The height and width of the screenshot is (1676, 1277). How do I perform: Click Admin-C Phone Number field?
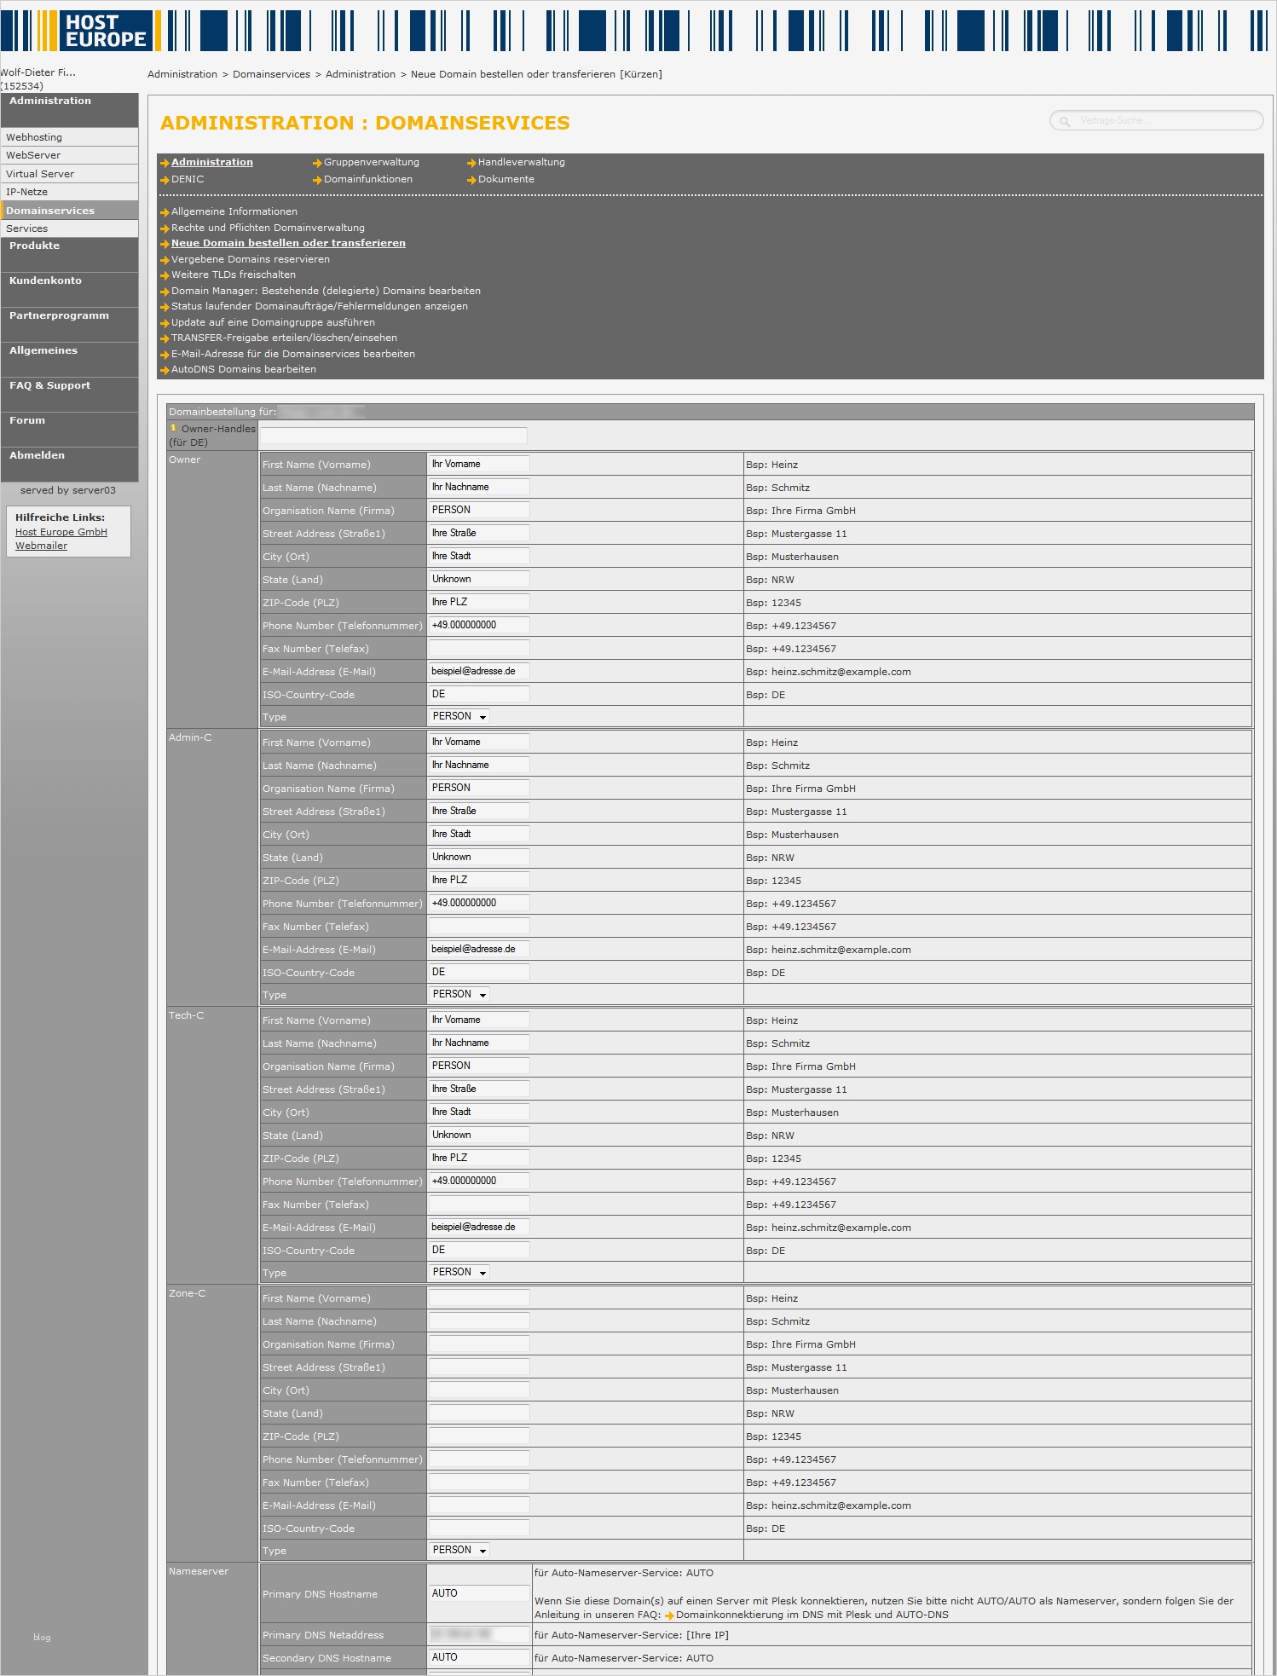(x=478, y=903)
